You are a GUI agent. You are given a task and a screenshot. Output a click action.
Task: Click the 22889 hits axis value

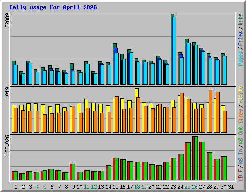coord(7,21)
